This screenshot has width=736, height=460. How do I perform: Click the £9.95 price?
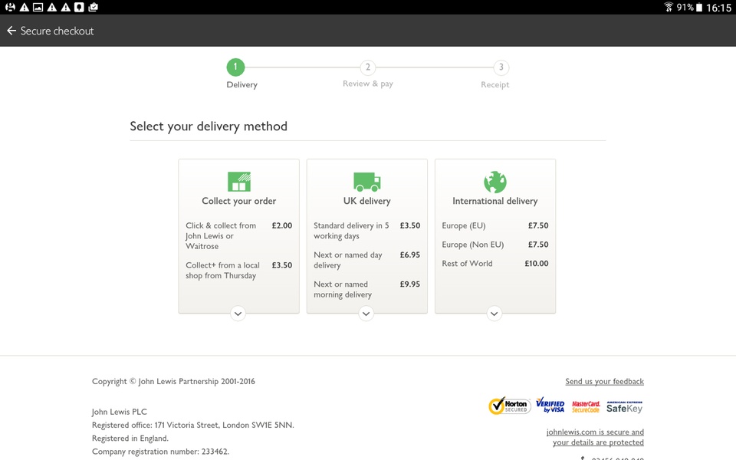pyautogui.click(x=409, y=284)
